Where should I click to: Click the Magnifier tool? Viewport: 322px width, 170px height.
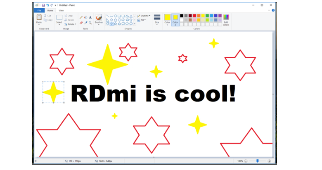(90, 23)
